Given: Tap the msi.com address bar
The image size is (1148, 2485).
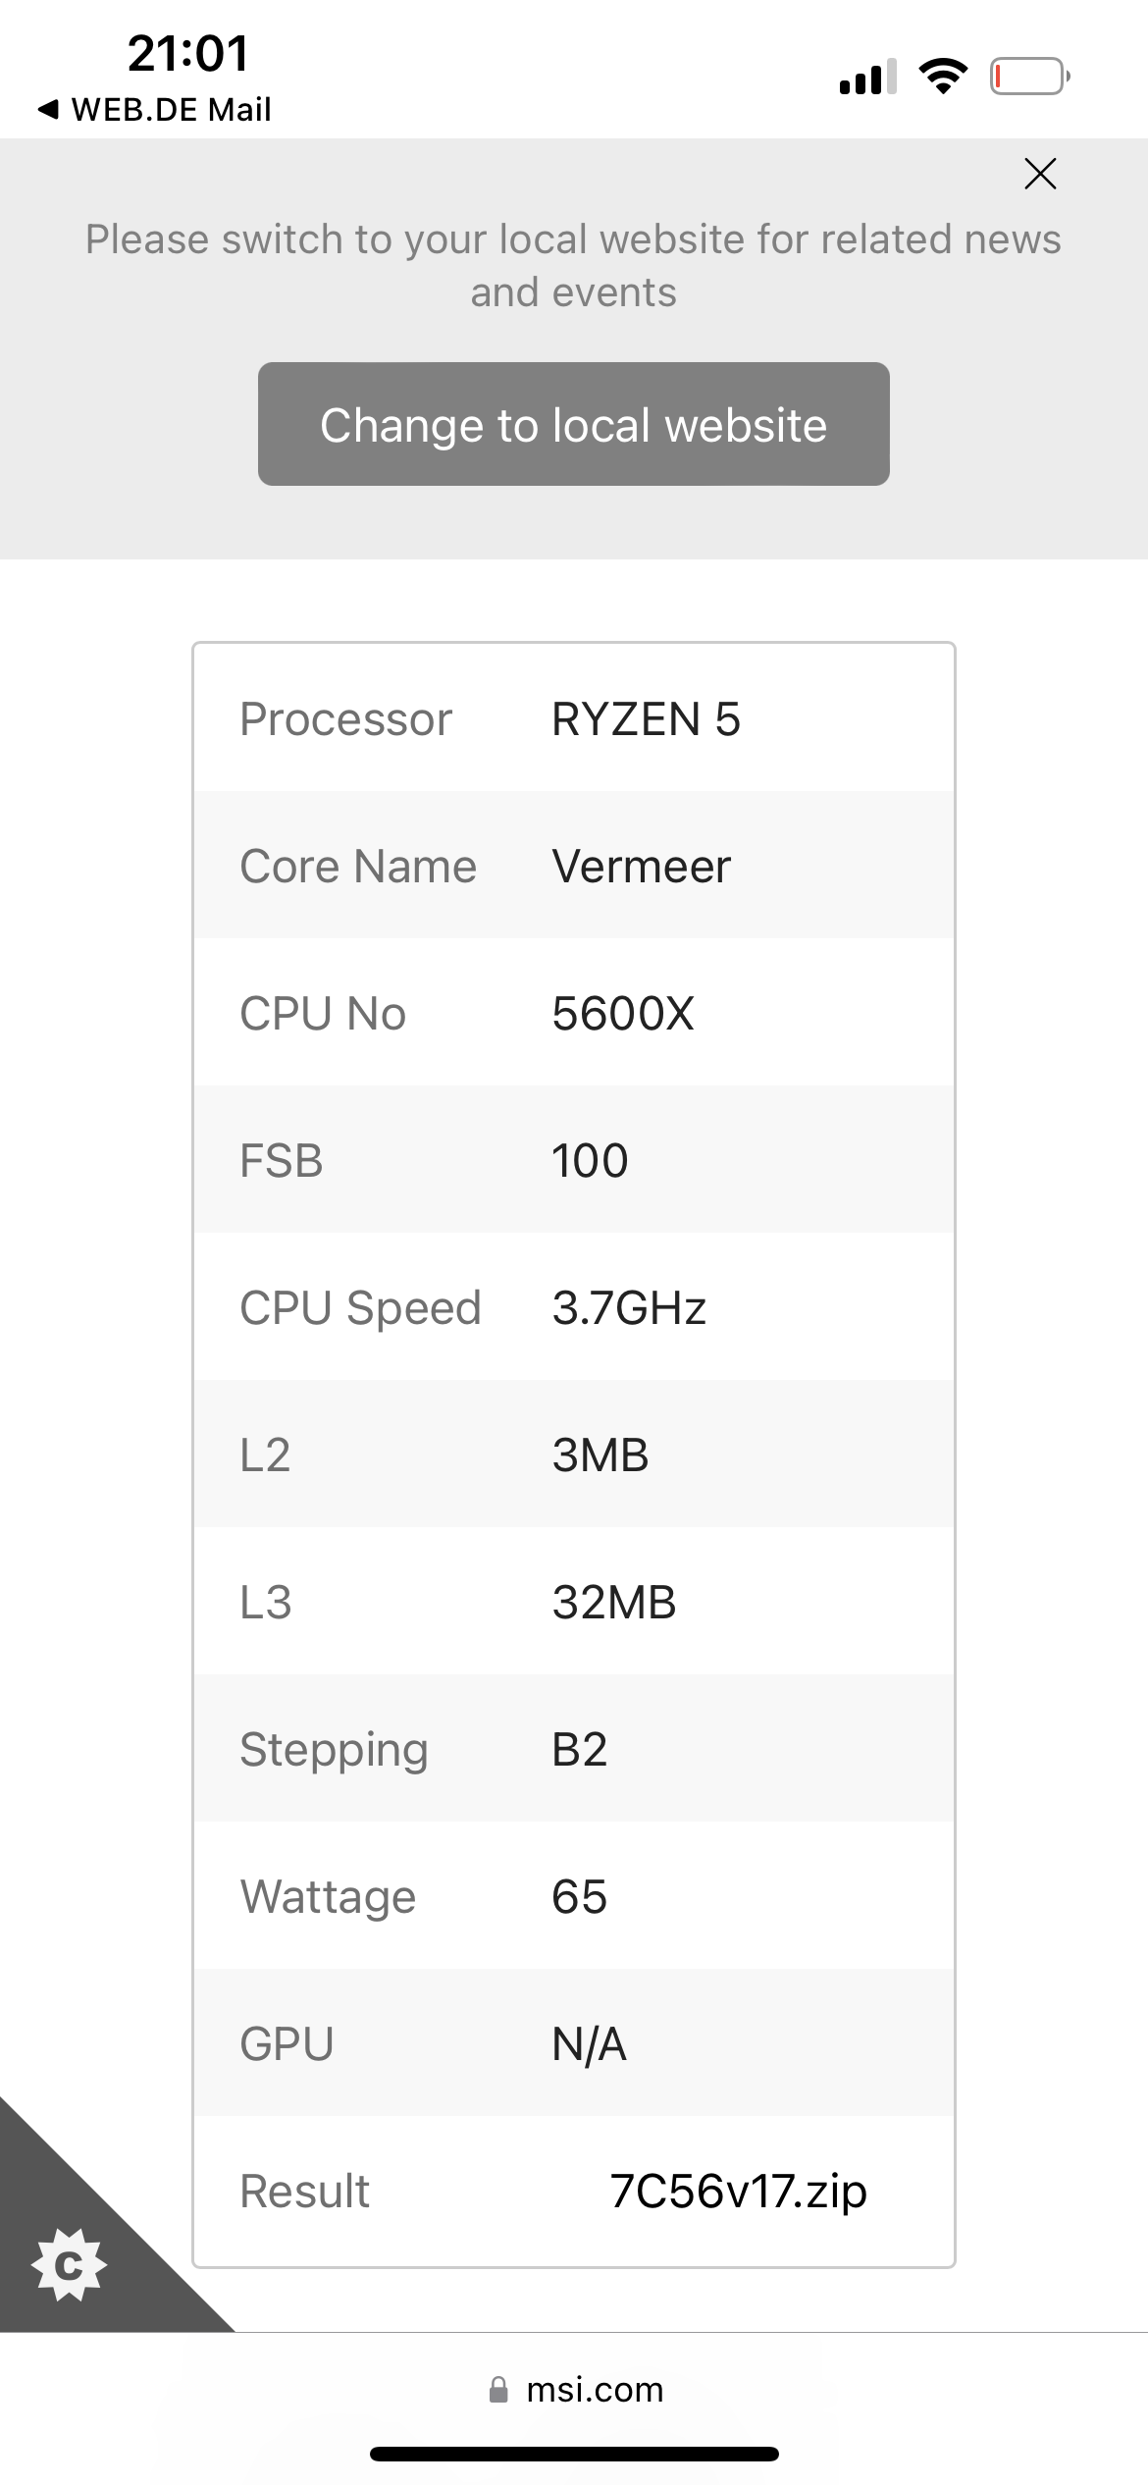Looking at the screenshot, I should click(x=576, y=2390).
